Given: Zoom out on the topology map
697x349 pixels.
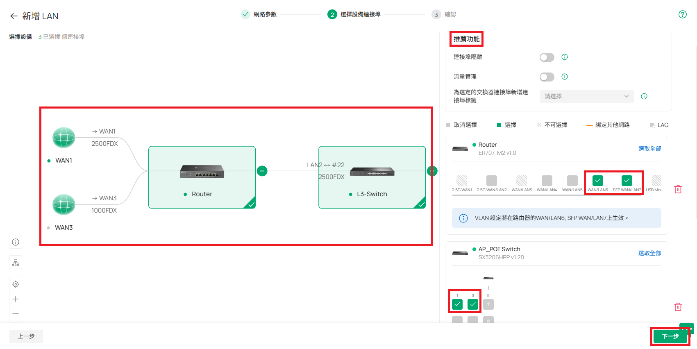Looking at the screenshot, I should [x=16, y=314].
